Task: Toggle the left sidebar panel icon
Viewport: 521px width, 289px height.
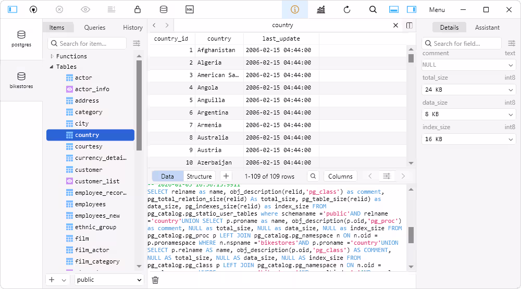Action: pyautogui.click(x=13, y=9)
